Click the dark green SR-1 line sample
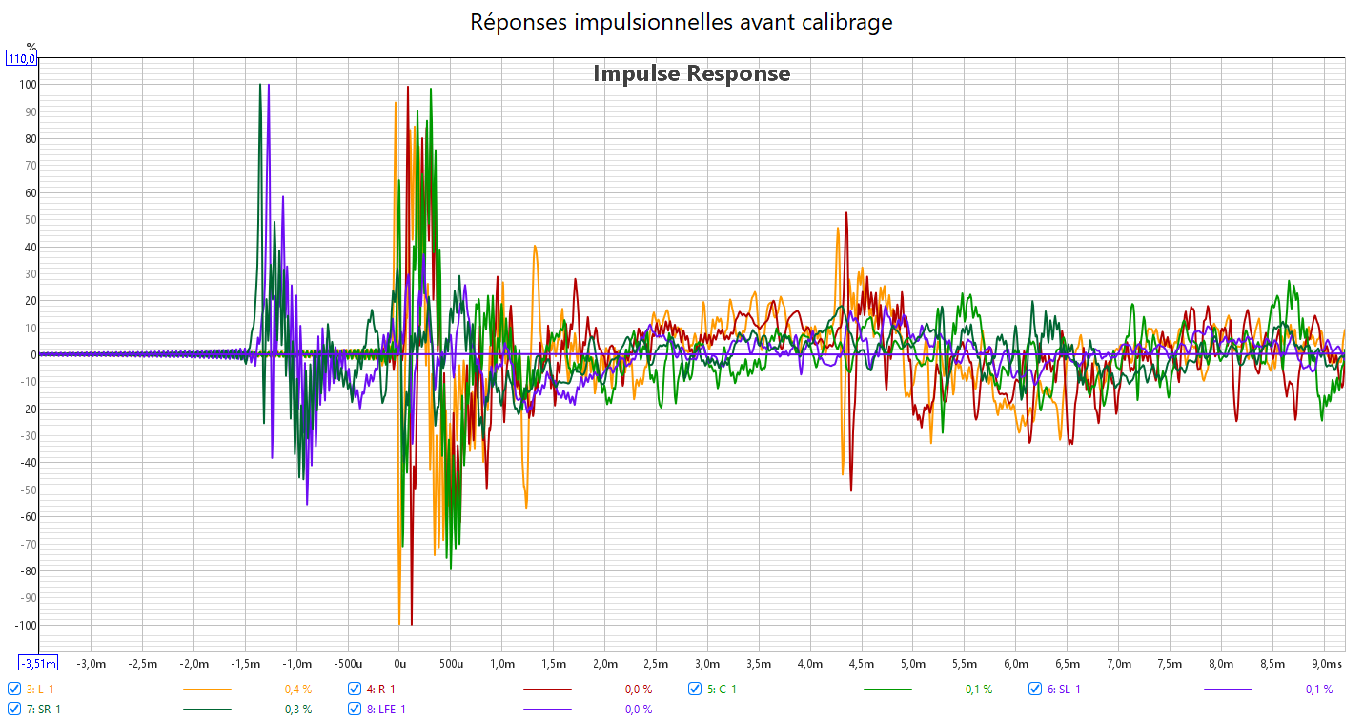1364x720 pixels. [207, 709]
